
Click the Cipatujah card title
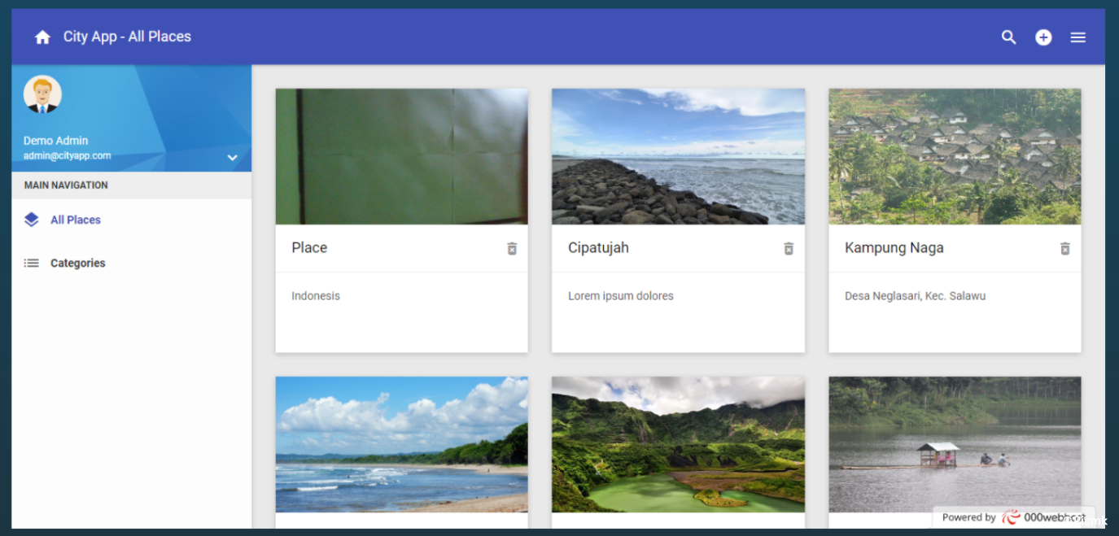click(598, 248)
